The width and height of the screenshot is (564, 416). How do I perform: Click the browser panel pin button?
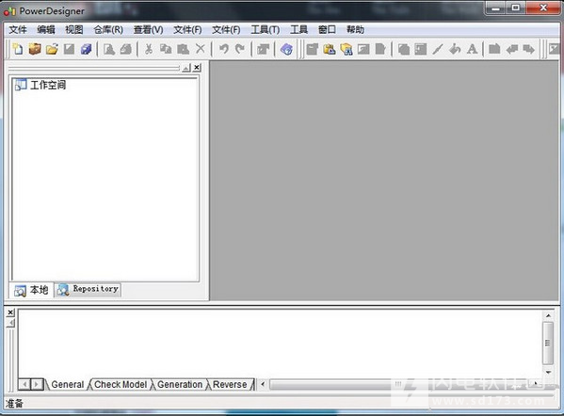pos(186,68)
